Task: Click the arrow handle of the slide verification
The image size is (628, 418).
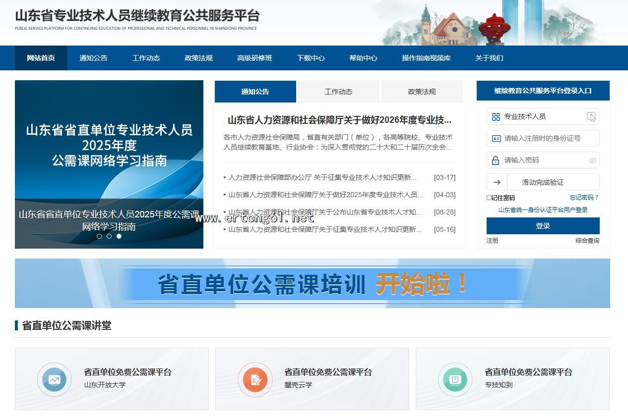Action: (497, 182)
